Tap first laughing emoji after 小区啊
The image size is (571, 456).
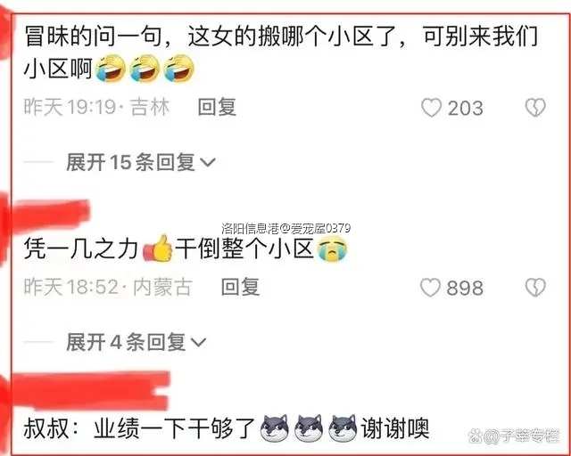coord(111,69)
